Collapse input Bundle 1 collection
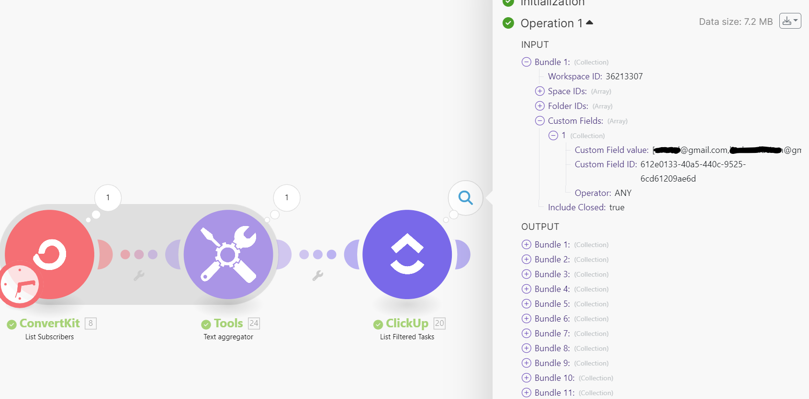 coord(527,62)
